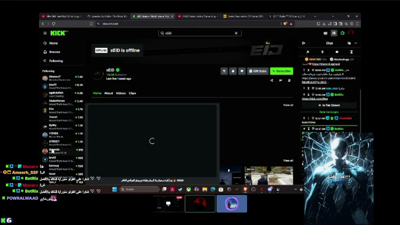The width and height of the screenshot is (400, 225).
Task: Switch to the Dexter Resurrection browser tab
Action: point(243,16)
